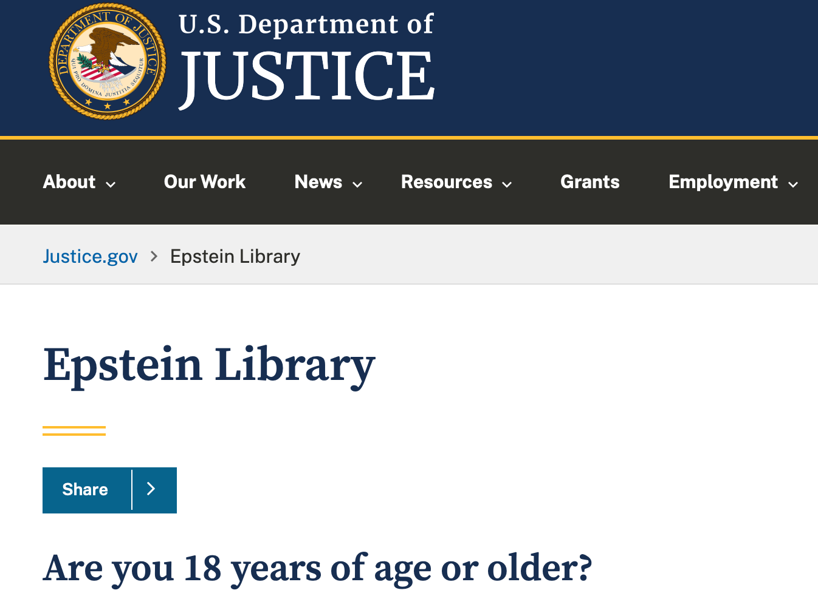This screenshot has height=613, width=818.
Task: Expand the chevron next to Resources
Action: click(x=507, y=185)
